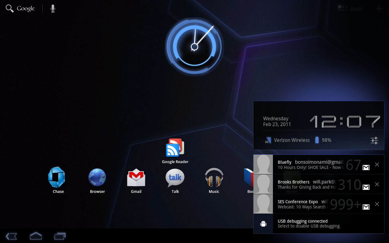Start voice search with the microphone
389x243 pixels.
coord(53,9)
